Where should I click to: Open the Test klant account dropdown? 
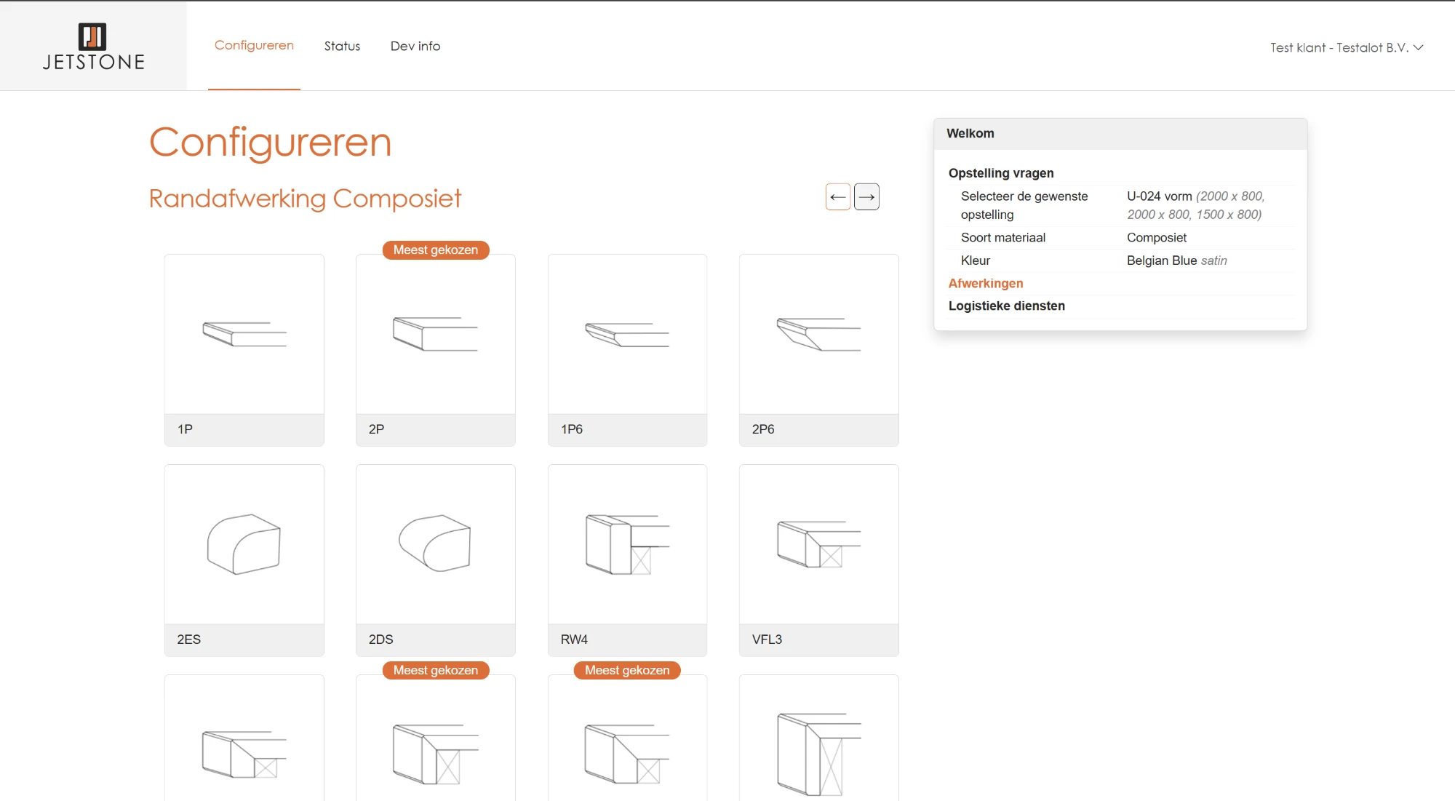click(x=1347, y=47)
